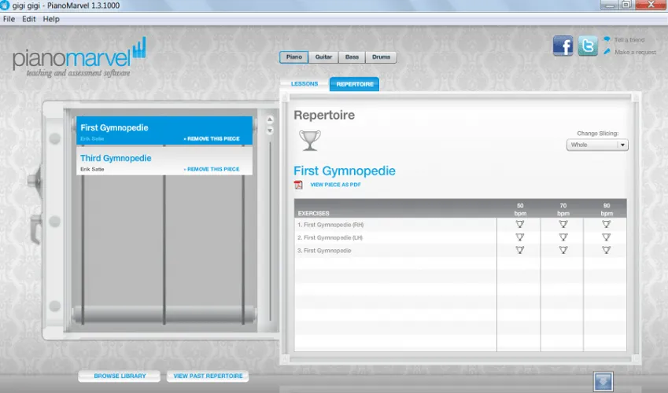Click the First Gymnopedie blue title heading
Viewport: 668px width, 393px height.
[x=344, y=171]
